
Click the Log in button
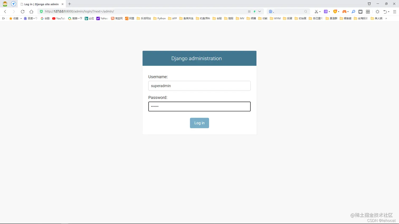point(199,123)
